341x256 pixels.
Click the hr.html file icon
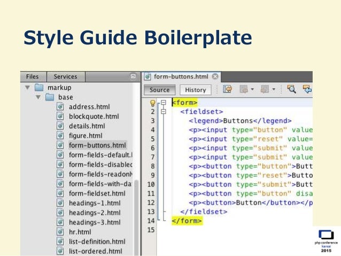coord(60,232)
